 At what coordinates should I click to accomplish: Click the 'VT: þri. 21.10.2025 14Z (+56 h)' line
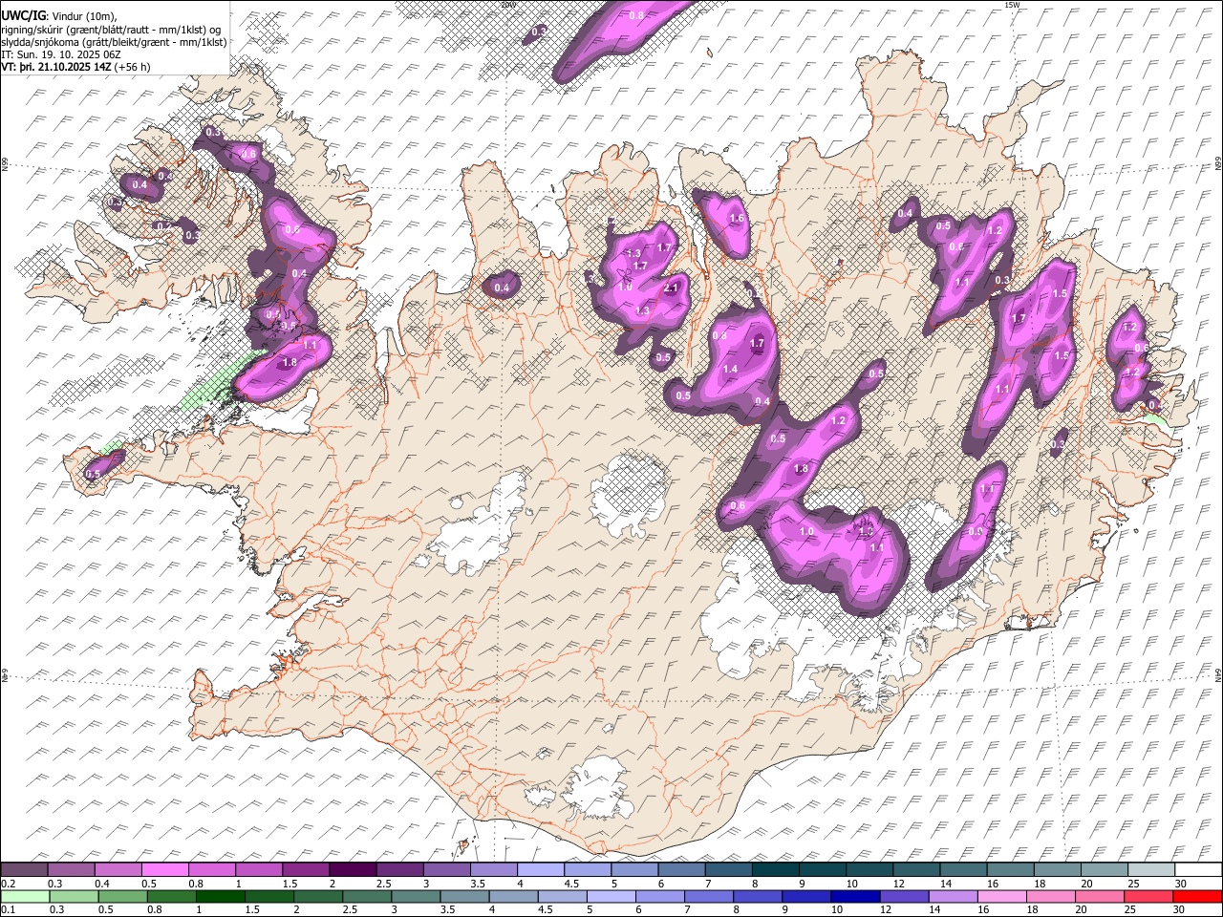(x=75, y=67)
